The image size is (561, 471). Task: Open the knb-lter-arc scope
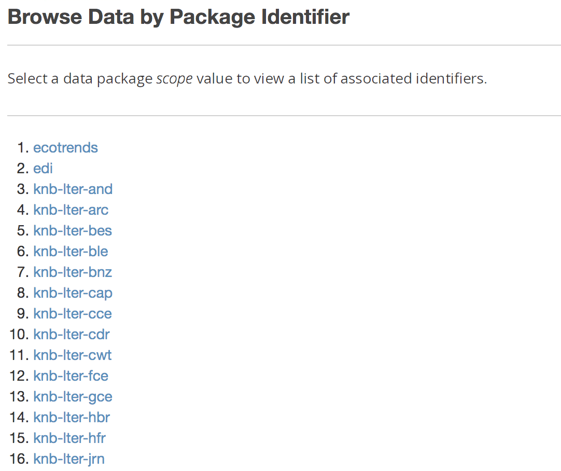pos(71,210)
